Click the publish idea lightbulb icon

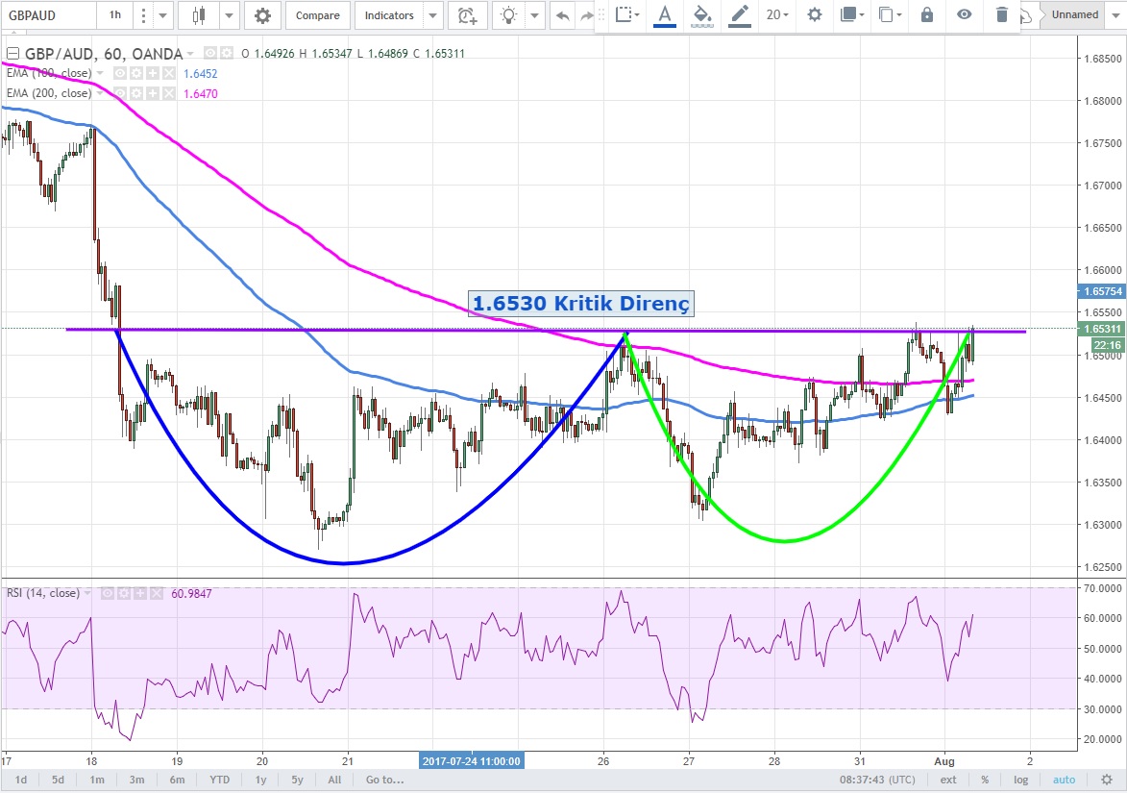[x=508, y=15]
